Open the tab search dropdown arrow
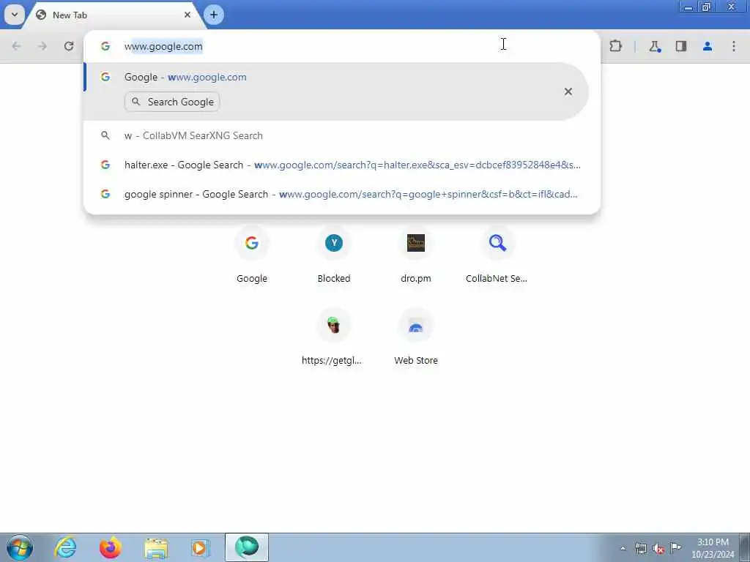Screen dimensions: 750x562 pos(15,15)
